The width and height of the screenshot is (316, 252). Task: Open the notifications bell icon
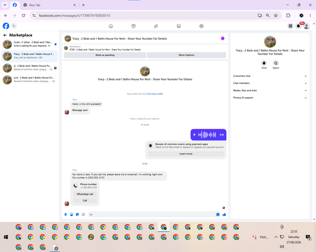(298, 26)
